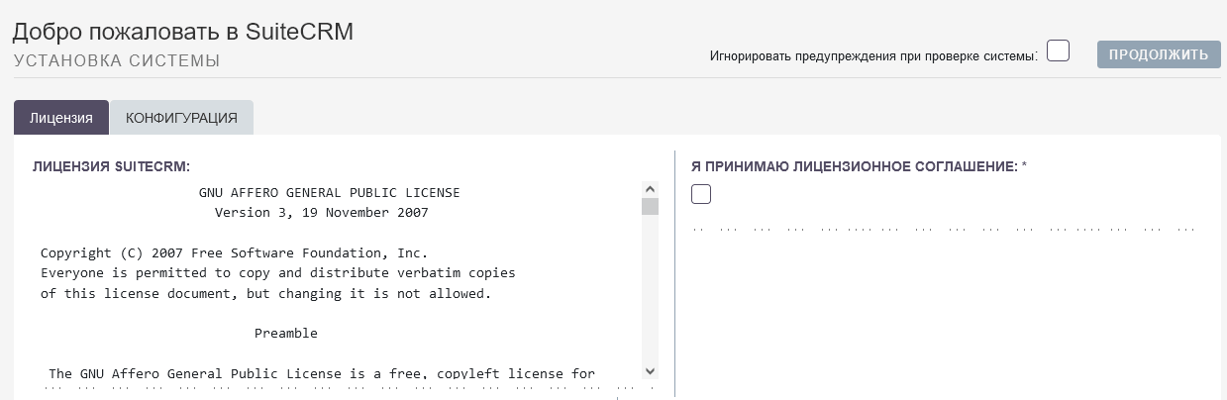Click the license scrollbar up arrow

[650, 189]
